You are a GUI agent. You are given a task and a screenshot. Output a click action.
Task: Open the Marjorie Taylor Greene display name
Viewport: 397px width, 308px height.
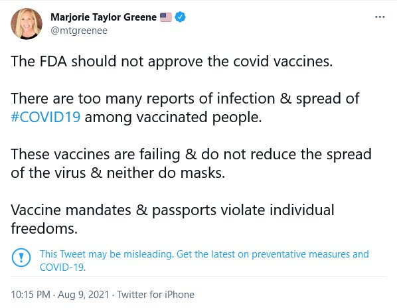104,17
